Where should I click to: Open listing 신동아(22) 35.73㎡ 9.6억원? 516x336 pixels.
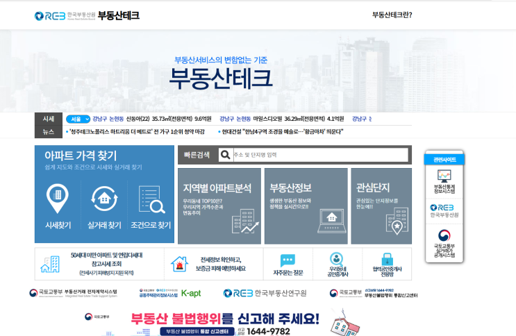coord(151,119)
